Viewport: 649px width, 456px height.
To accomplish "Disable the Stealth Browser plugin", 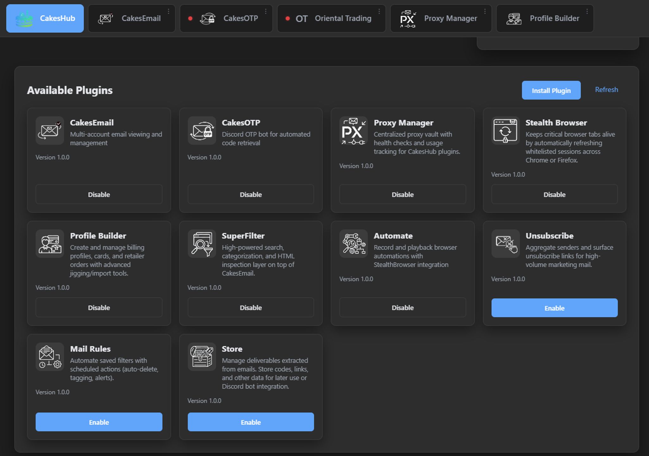I will 554,194.
